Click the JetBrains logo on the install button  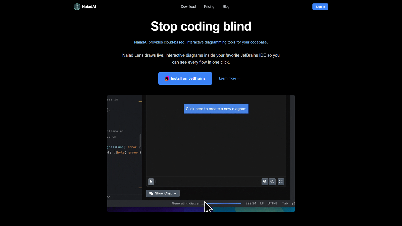pos(166,78)
